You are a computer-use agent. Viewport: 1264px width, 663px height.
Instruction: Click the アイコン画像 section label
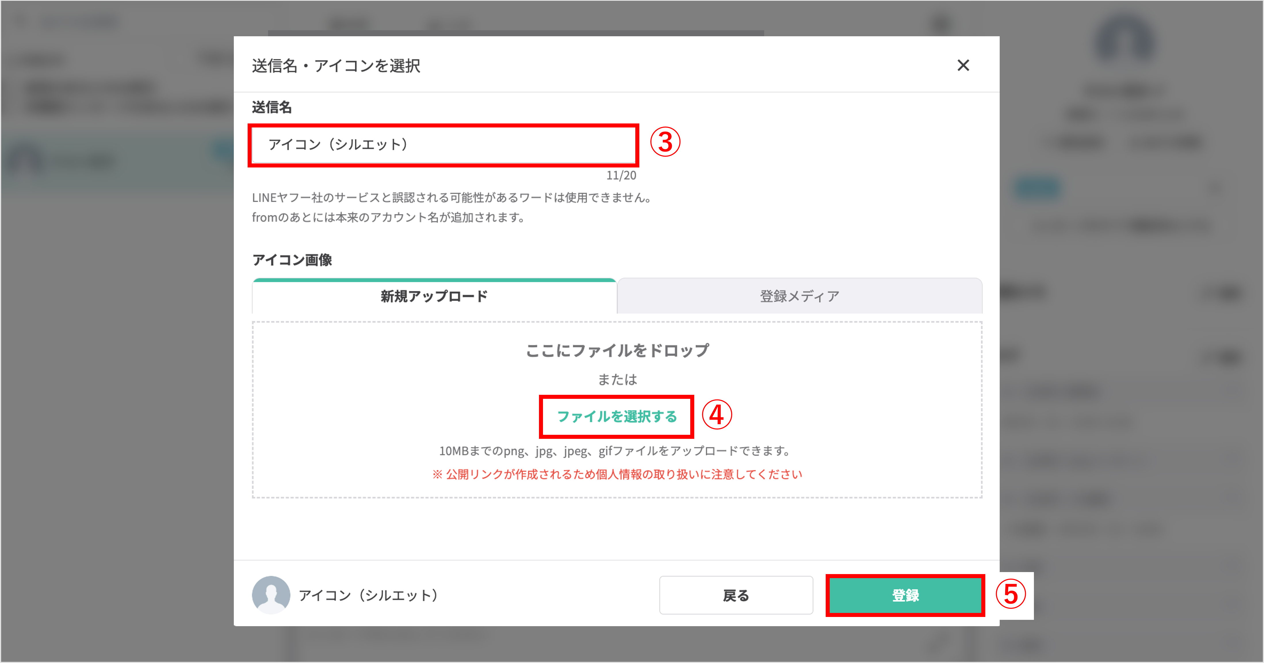291,260
